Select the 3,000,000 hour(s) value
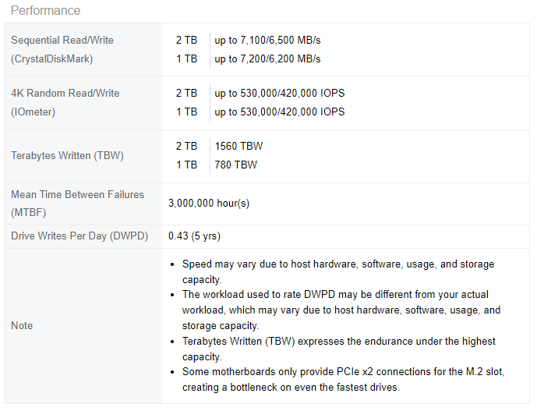The width and height of the screenshot is (537, 411). tap(209, 203)
